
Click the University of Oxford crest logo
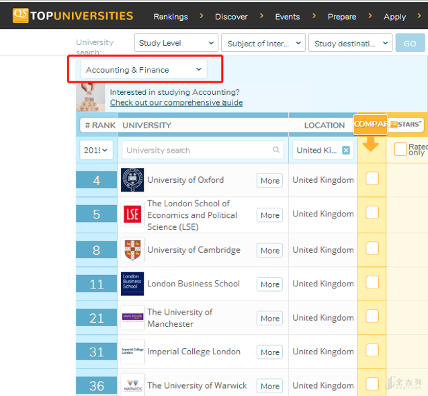132,180
